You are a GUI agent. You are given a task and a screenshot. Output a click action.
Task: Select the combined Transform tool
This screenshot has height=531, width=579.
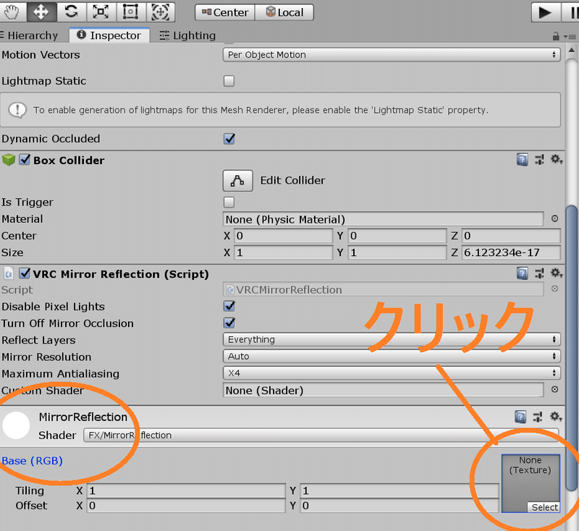click(160, 12)
